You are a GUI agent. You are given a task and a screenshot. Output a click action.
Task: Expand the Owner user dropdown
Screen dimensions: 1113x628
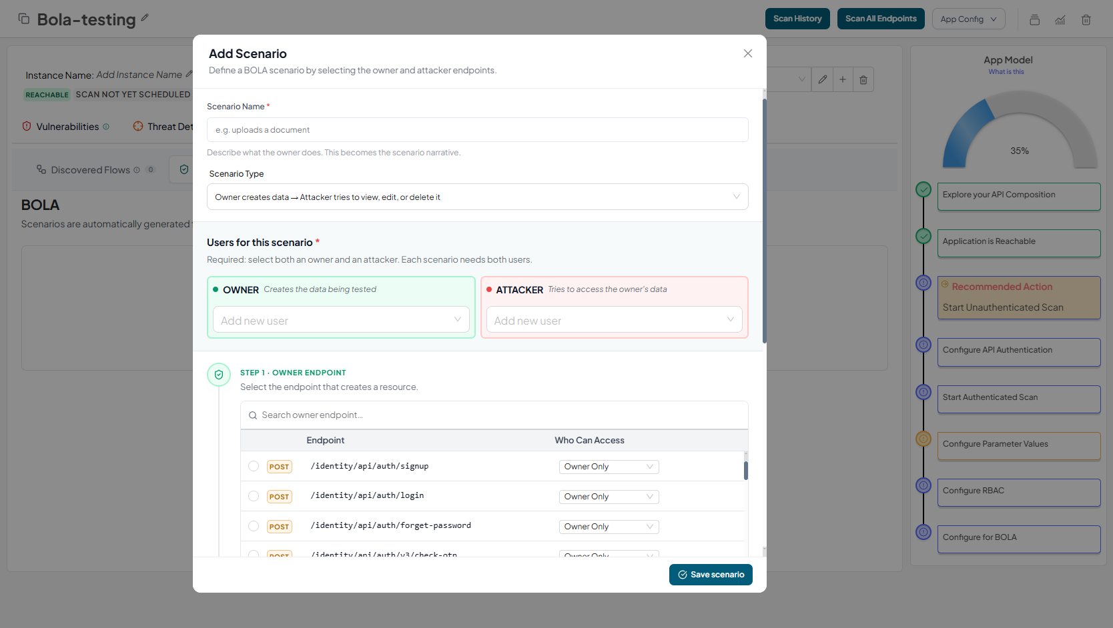[341, 320]
